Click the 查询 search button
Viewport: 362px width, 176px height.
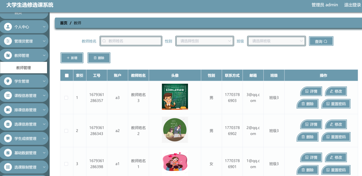[x=321, y=41]
